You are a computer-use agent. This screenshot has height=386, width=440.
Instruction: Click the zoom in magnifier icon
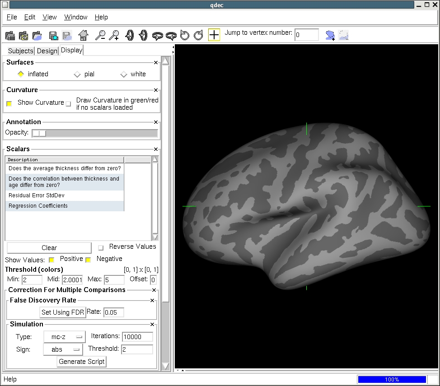[114, 35]
